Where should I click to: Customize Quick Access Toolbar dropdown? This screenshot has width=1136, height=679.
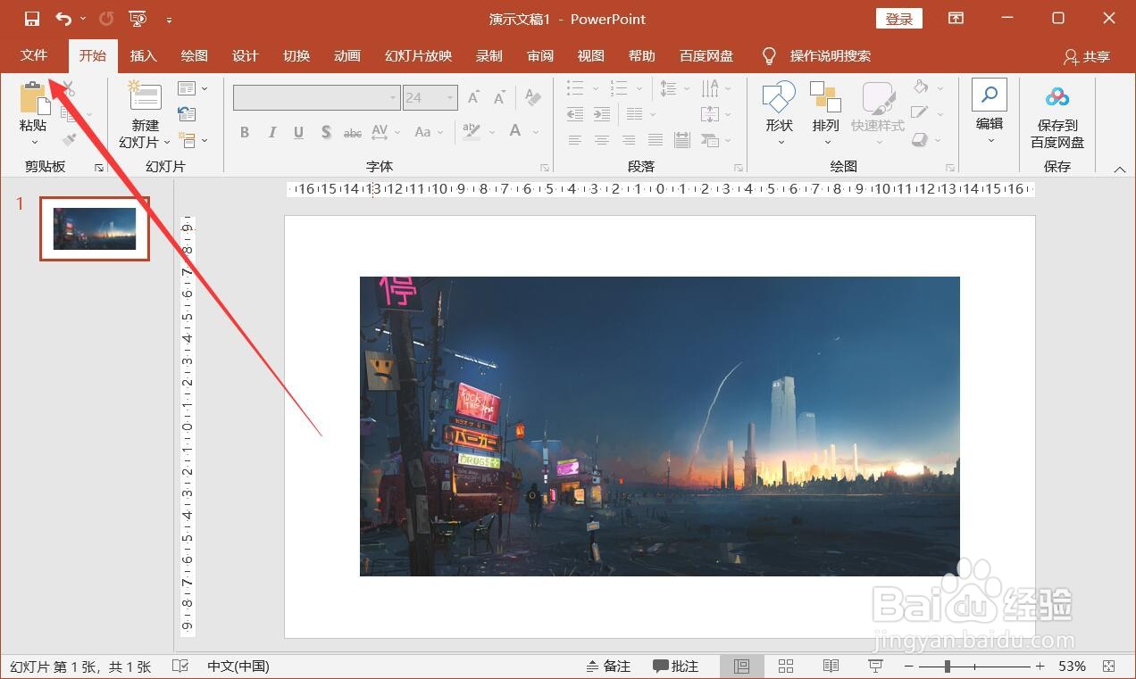169,19
